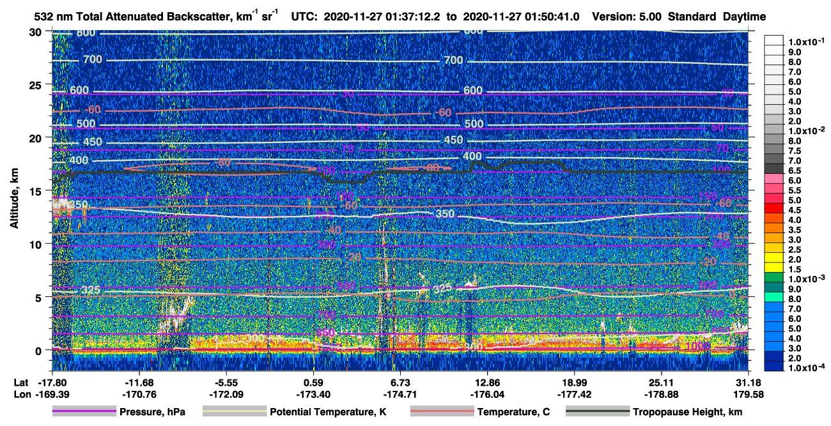Click the magenta Pressure legend line swatch
The image size is (831, 426).
(84, 412)
